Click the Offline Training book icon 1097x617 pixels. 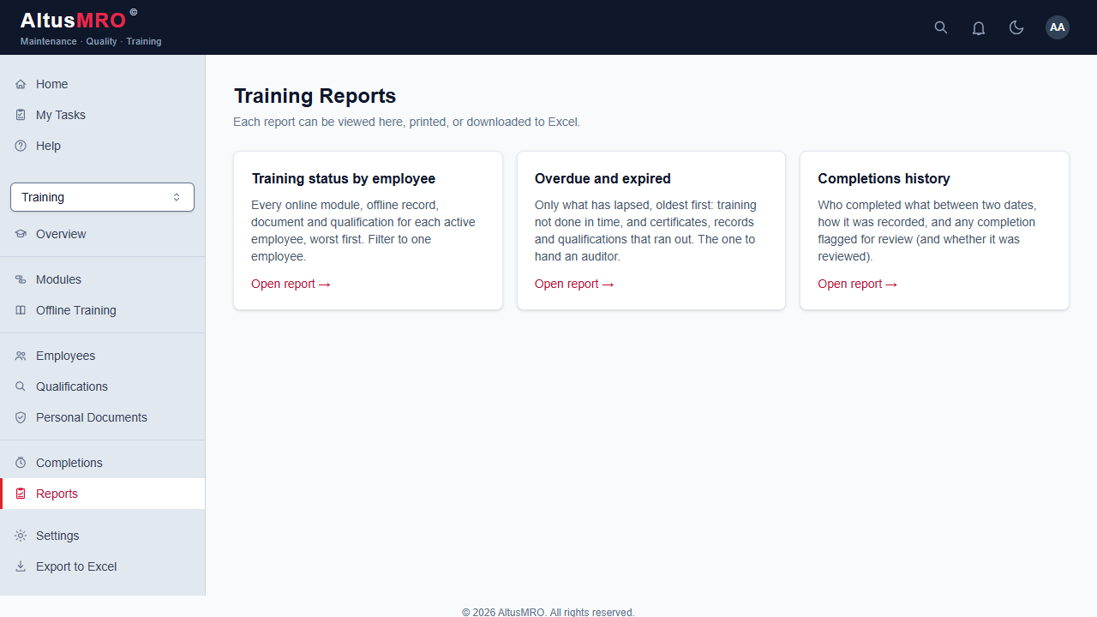21,310
